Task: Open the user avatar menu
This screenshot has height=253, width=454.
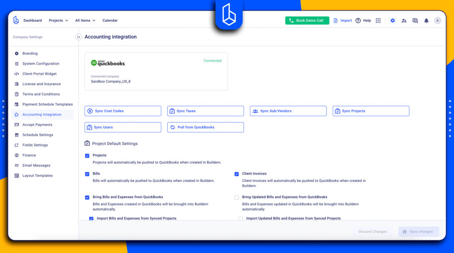Action: tap(438, 20)
